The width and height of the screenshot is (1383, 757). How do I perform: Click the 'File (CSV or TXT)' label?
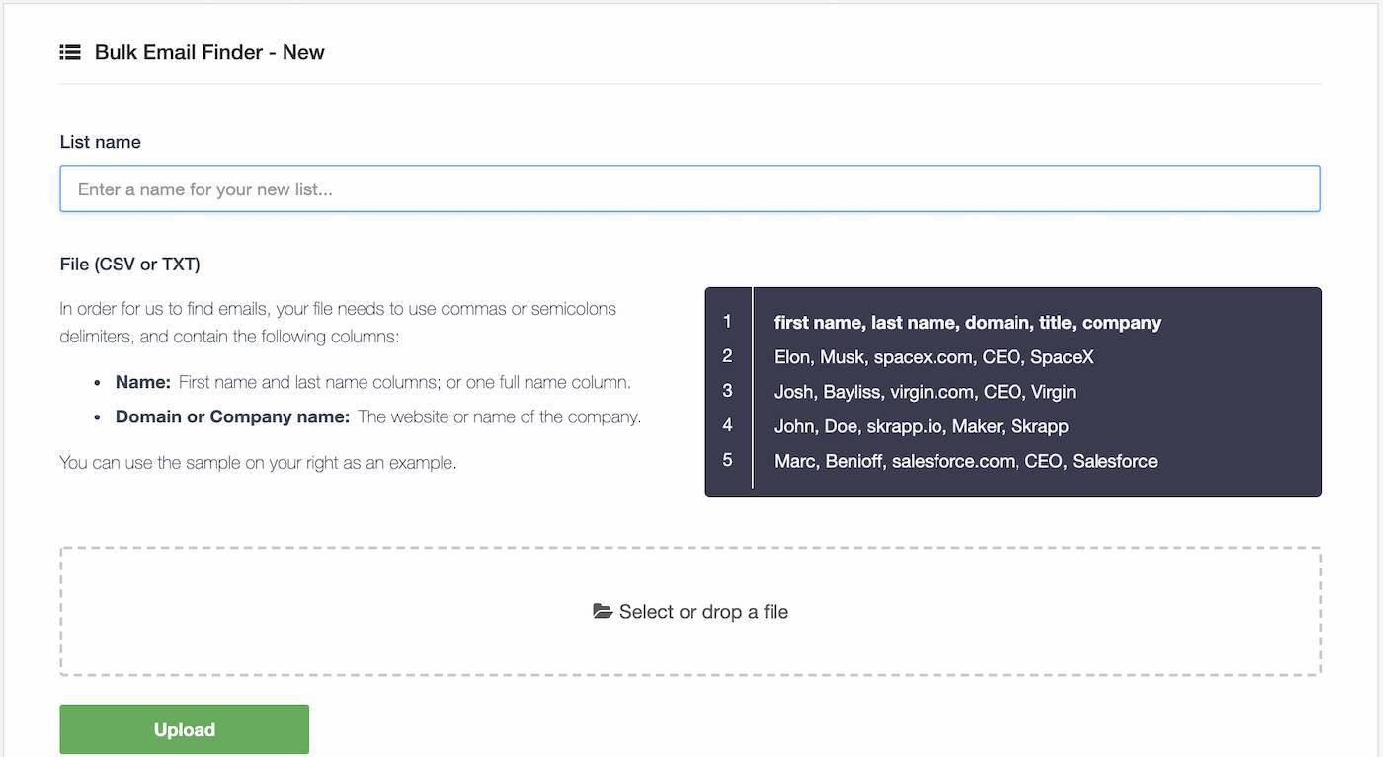(130, 265)
